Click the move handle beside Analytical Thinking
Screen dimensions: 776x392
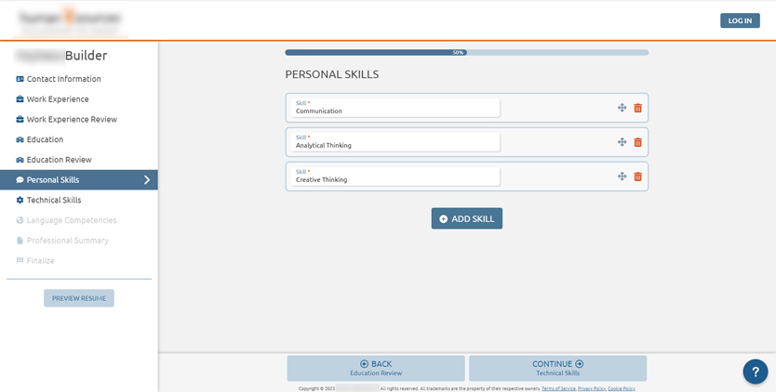(622, 142)
